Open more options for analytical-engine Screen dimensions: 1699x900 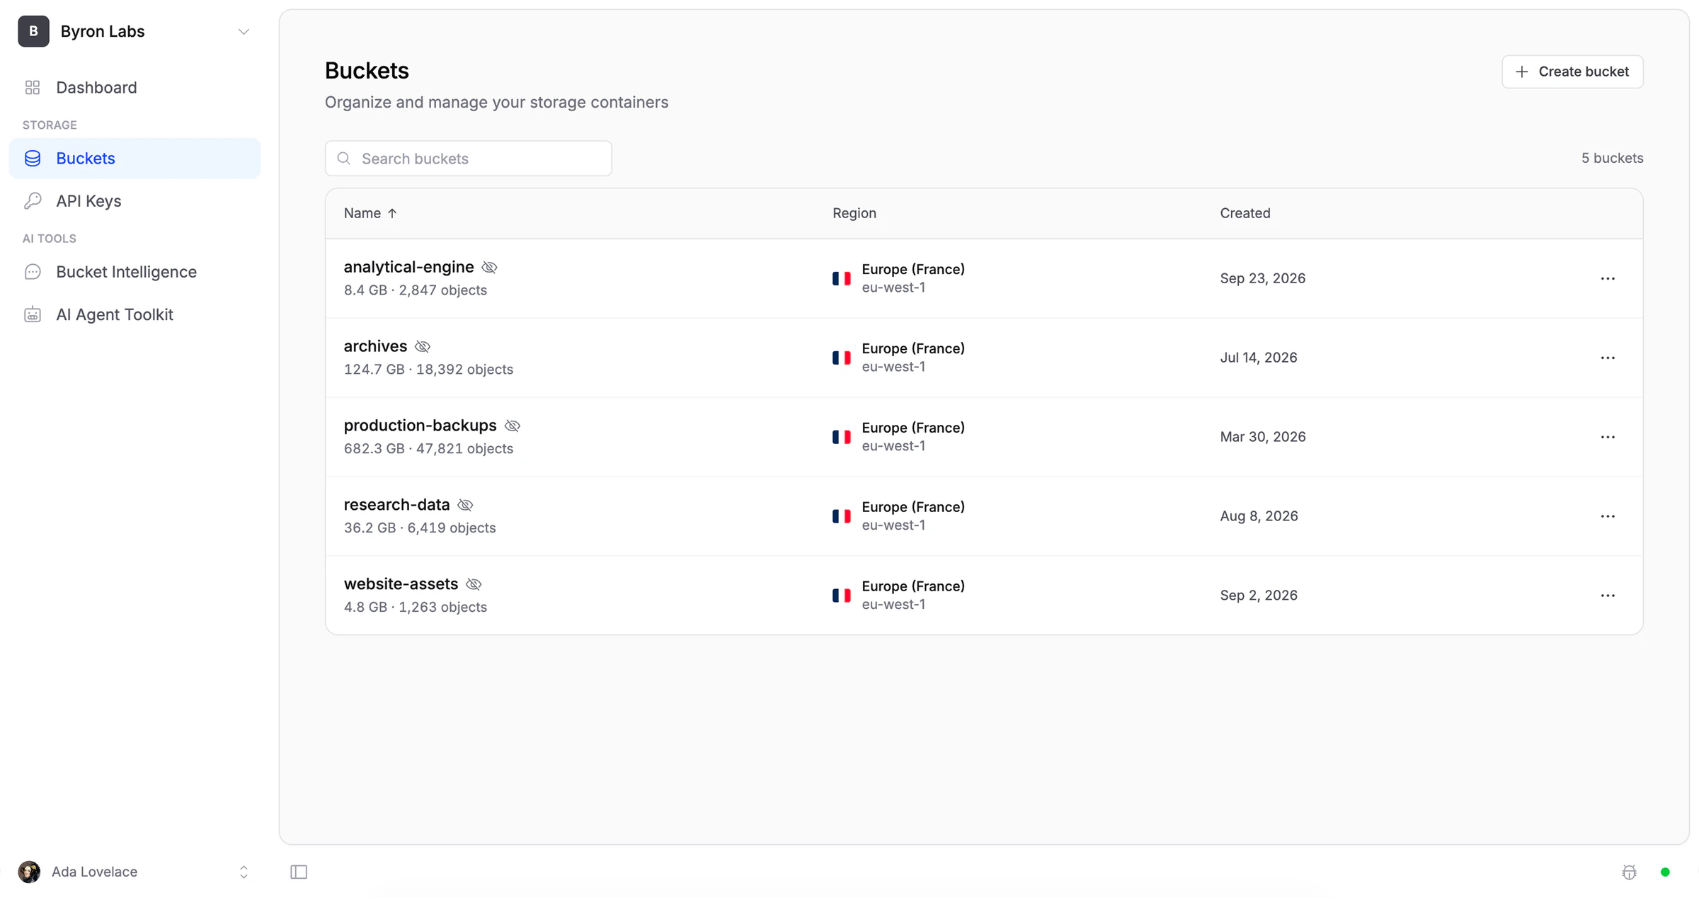click(x=1608, y=278)
